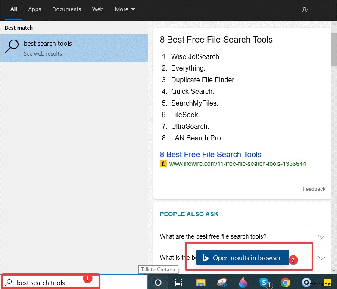The height and width of the screenshot is (289, 337).
Task: Open Task View from the taskbar
Action: (178, 283)
